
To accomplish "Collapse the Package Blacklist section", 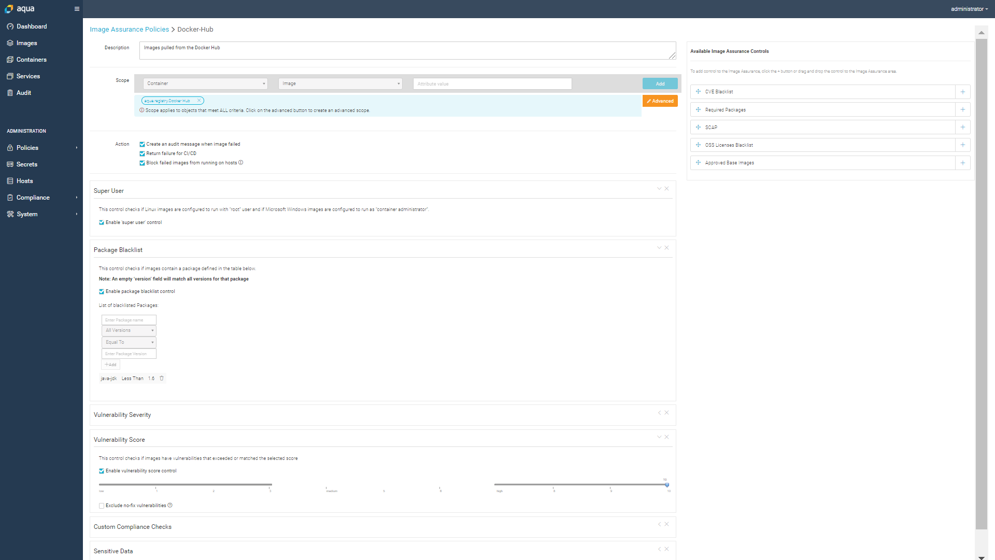I will pyautogui.click(x=659, y=248).
